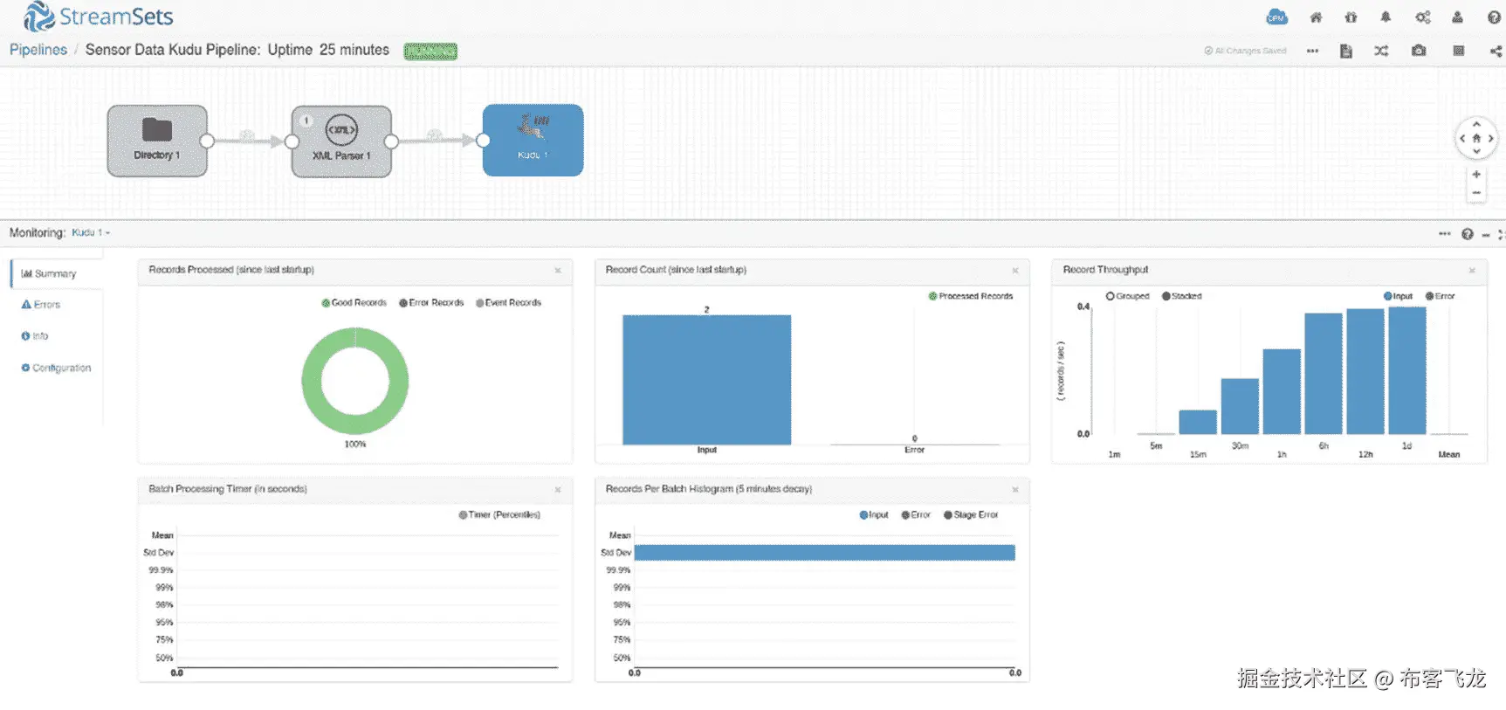Toggle Stage Error legend in histogram
This screenshot has height=710, width=1506.
971,514
